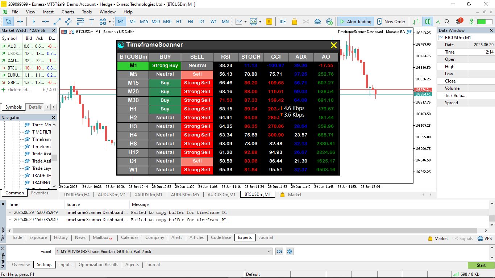Select the crosshair cursor tool

click(x=20, y=21)
